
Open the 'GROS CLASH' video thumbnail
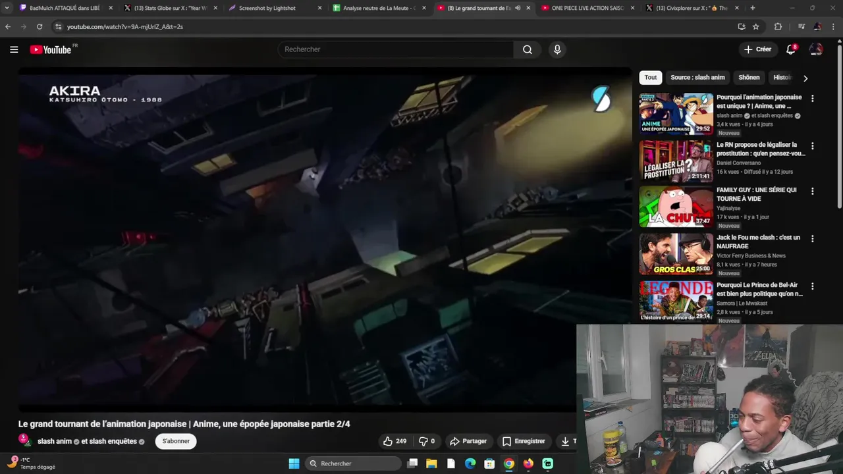676,254
